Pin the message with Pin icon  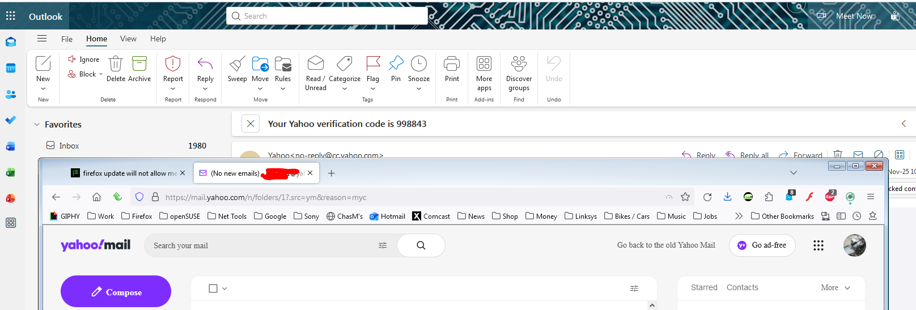[396, 64]
